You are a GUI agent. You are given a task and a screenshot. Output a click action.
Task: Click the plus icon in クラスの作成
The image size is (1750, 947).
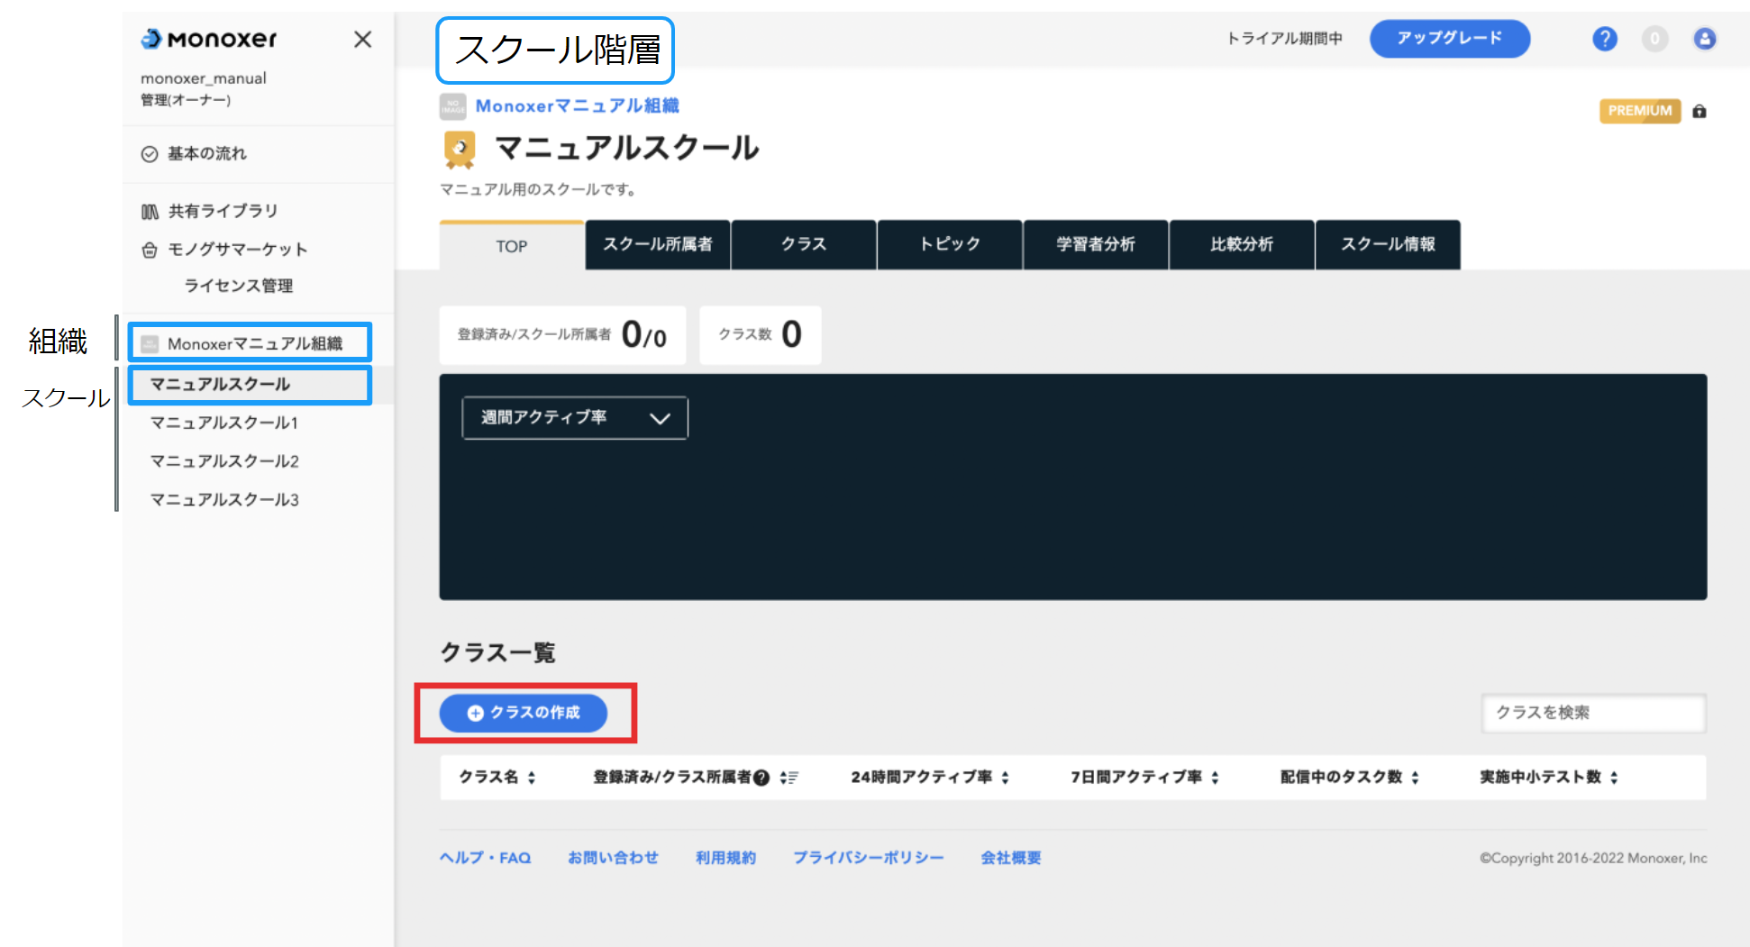click(475, 713)
